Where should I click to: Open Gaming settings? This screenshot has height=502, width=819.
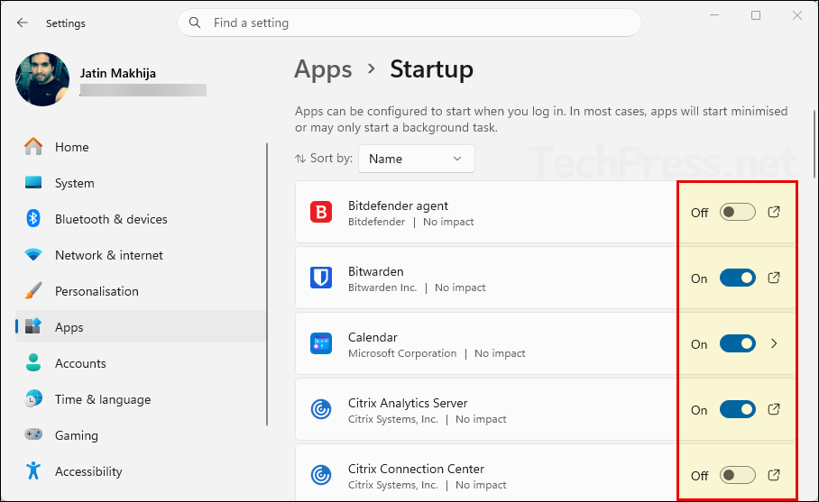point(141,435)
